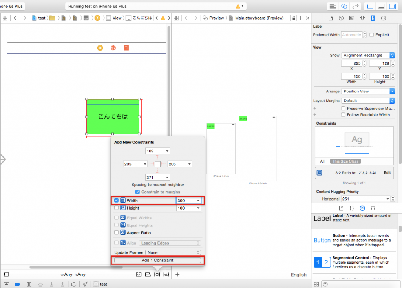The image size is (402, 288).
Task: Show the Connections inspector
Action: coord(383,18)
